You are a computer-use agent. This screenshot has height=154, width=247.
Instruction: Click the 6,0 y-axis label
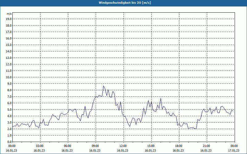[9, 103]
